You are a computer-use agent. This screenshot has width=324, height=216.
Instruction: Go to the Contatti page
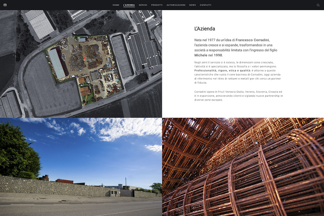[x=205, y=5]
